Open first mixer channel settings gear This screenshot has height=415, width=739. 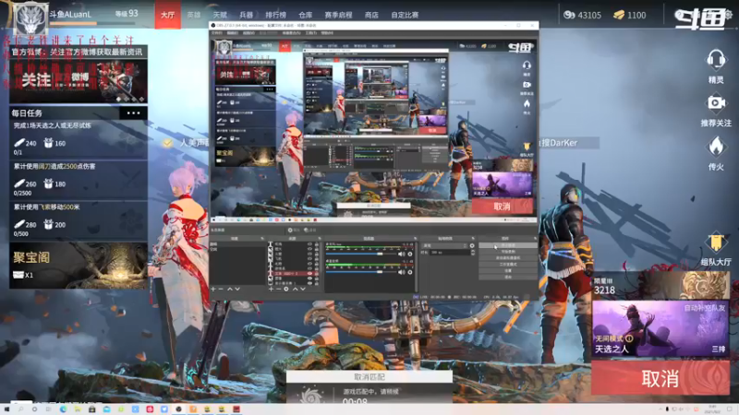[410, 255]
